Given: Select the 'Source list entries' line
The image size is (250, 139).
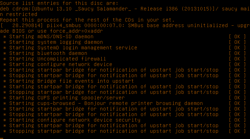Looking at the screenshot, I should pos(59,3).
